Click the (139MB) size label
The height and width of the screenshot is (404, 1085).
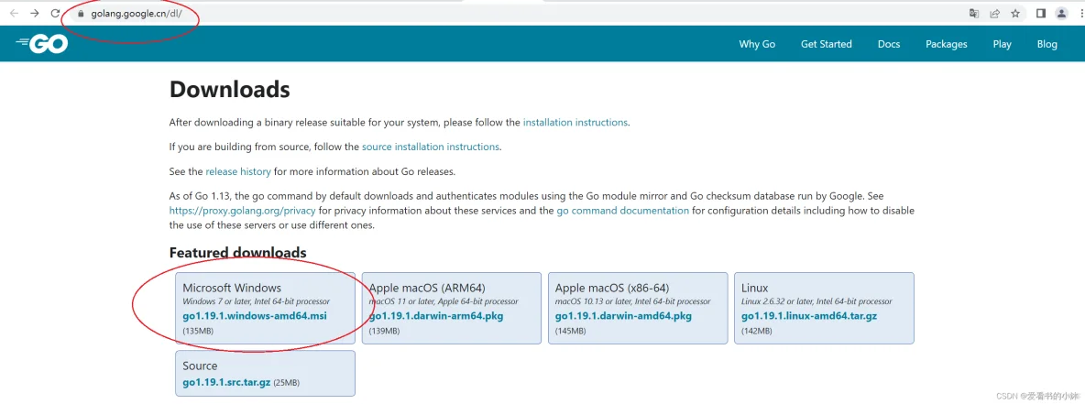384,332
